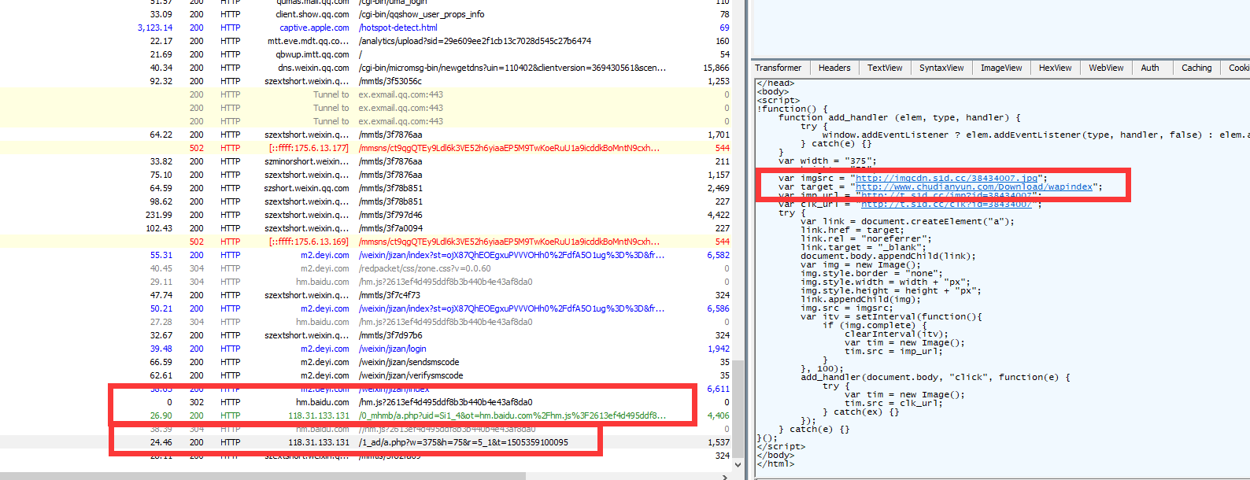Select the /1_ad/a.php session from 118.31.133.131
This screenshot has height=480, width=1250.
366,442
